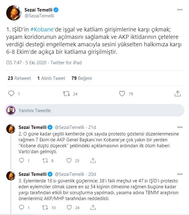Reply to the third tweet about Eylemlerde
Viewport: 189px width, 215px height.
pos(21,207)
